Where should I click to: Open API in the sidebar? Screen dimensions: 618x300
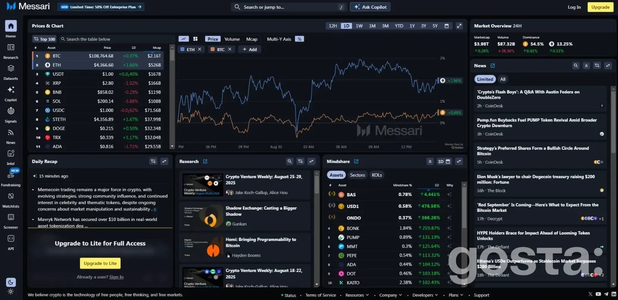tap(11, 242)
